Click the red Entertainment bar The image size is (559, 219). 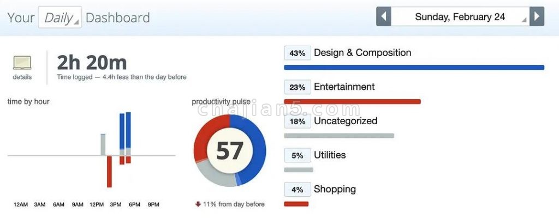click(x=352, y=101)
